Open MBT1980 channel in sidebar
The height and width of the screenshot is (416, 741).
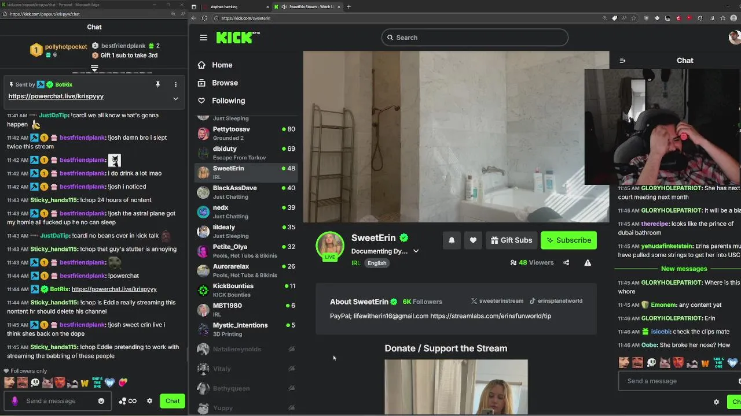(246, 310)
